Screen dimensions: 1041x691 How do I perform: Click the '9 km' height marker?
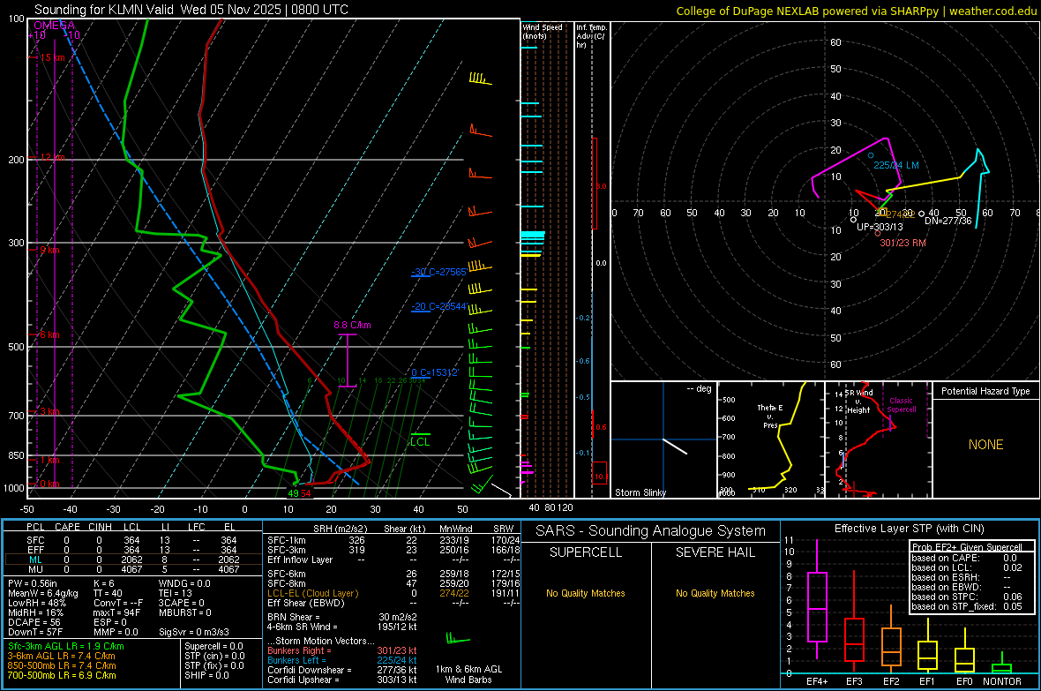[49, 251]
